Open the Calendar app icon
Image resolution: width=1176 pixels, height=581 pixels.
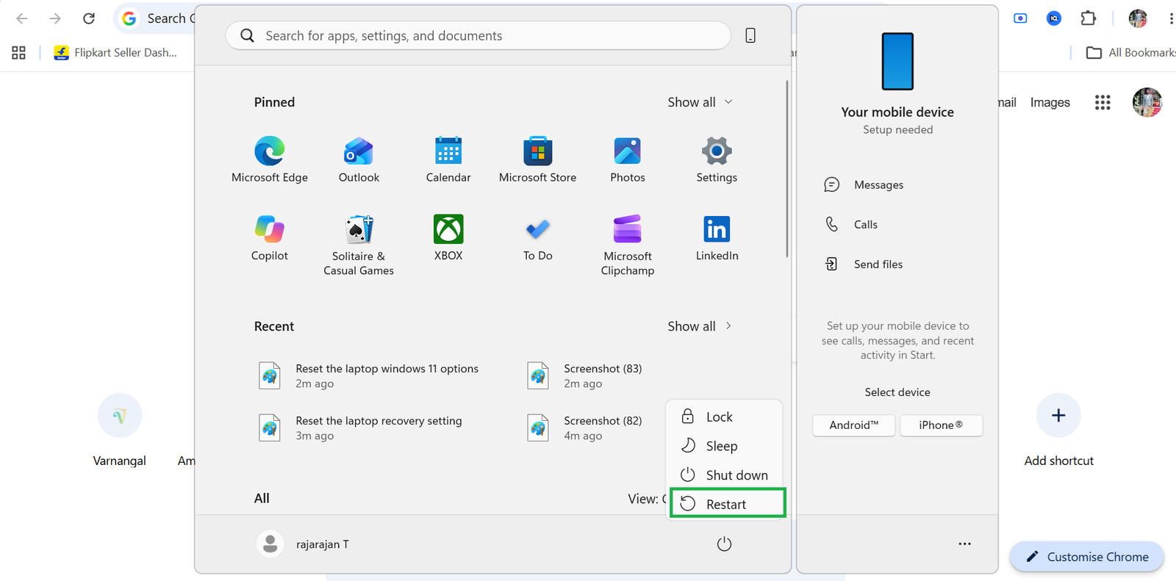pos(448,159)
